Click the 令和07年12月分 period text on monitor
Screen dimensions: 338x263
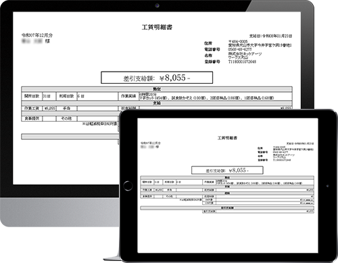point(37,35)
